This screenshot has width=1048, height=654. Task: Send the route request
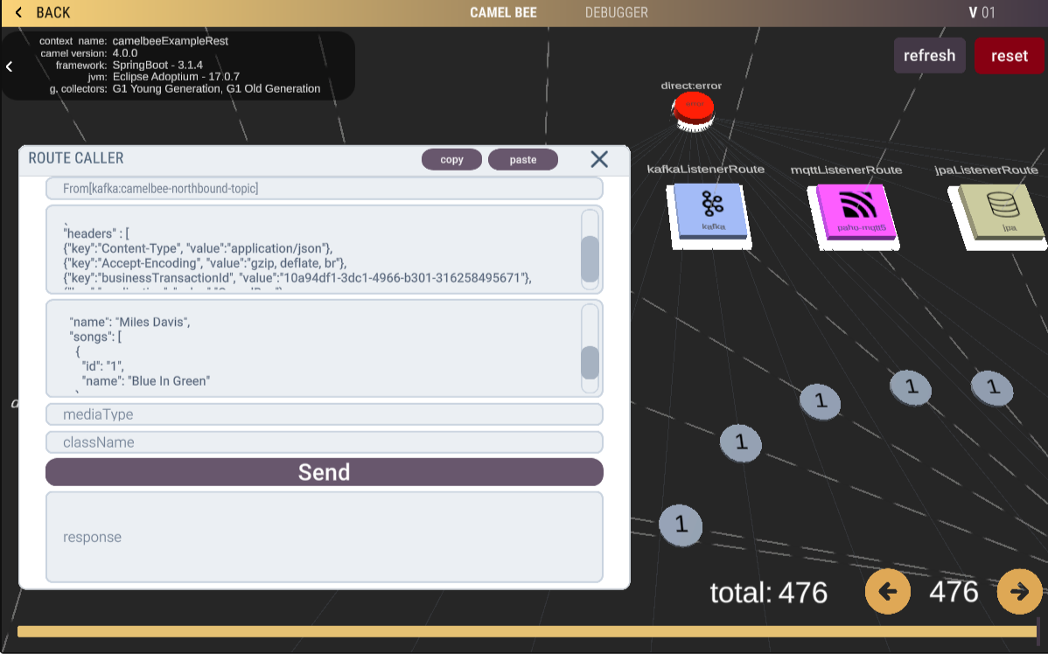click(325, 472)
